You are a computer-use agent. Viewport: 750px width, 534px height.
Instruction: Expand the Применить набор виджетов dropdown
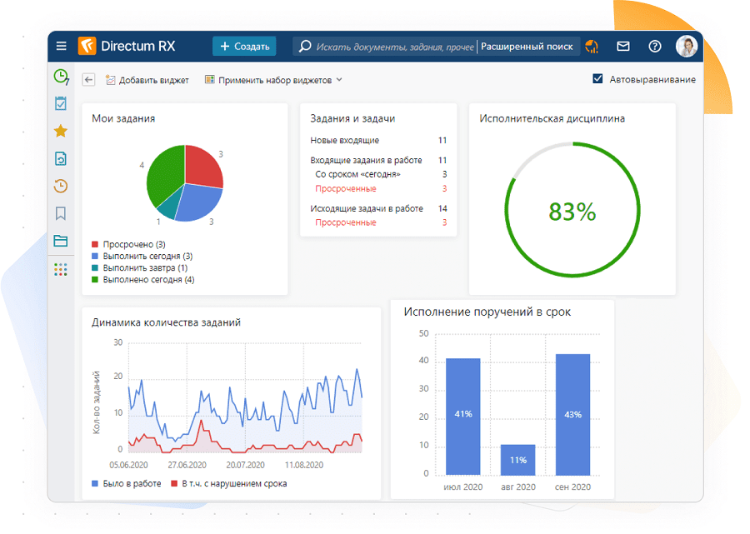tap(274, 80)
